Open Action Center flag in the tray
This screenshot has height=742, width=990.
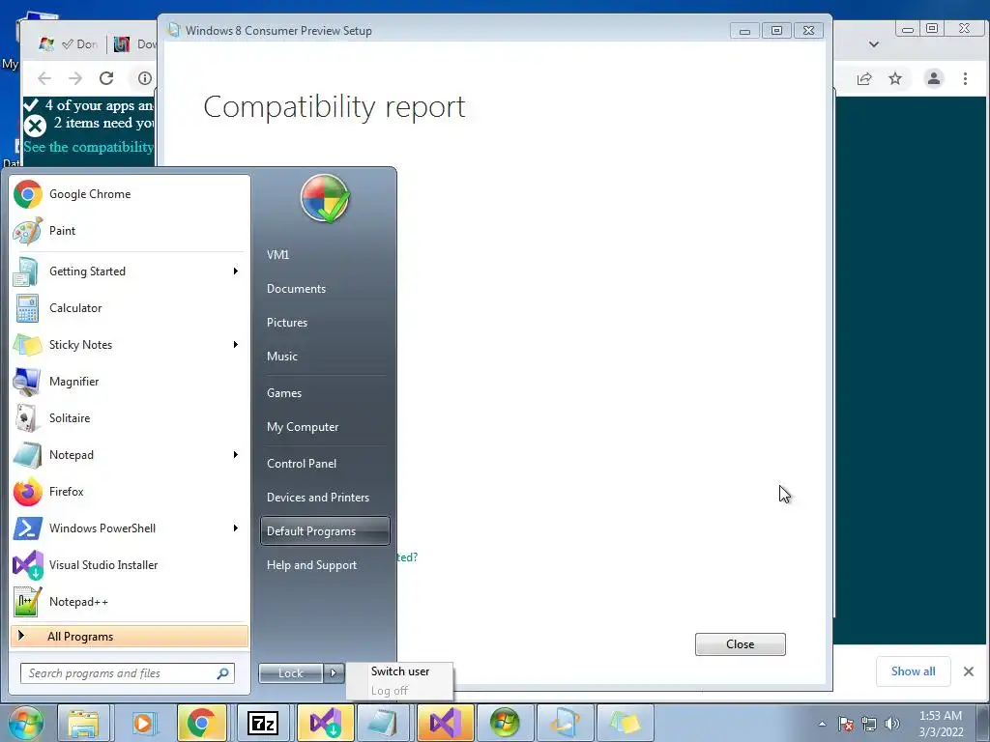pos(846,725)
